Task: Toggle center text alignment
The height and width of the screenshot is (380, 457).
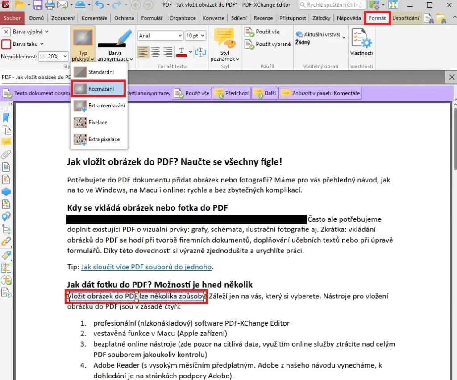Action: coord(155,52)
